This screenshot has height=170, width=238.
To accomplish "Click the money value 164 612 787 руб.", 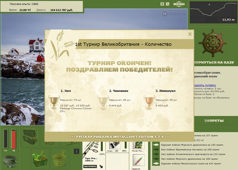I will pos(62,10).
